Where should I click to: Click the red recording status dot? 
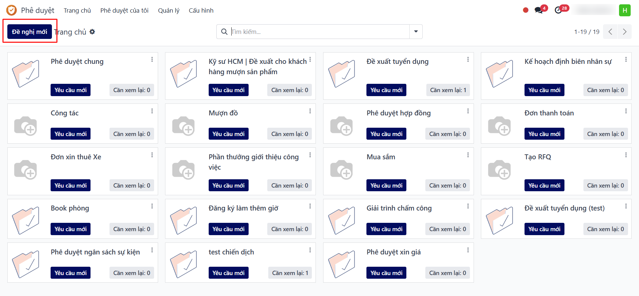(x=526, y=10)
